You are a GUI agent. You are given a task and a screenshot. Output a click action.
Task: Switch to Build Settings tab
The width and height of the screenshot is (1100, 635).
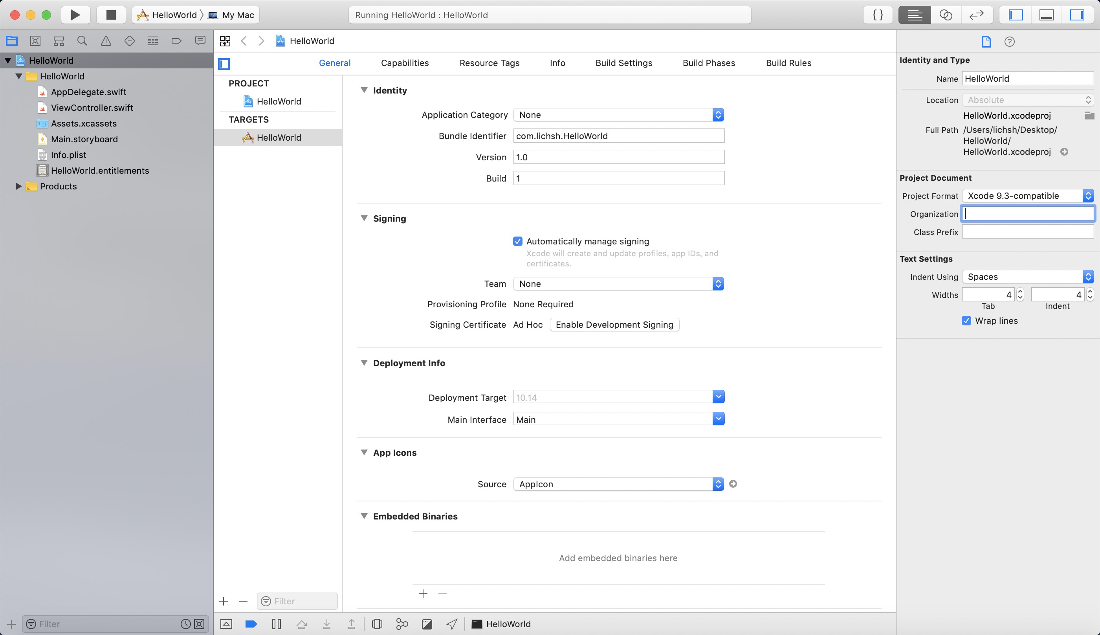[624, 63]
